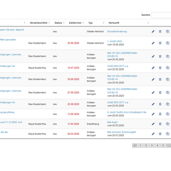Copy the row due 10.07.2020
171x171 pixels.
(x=167, y=68)
